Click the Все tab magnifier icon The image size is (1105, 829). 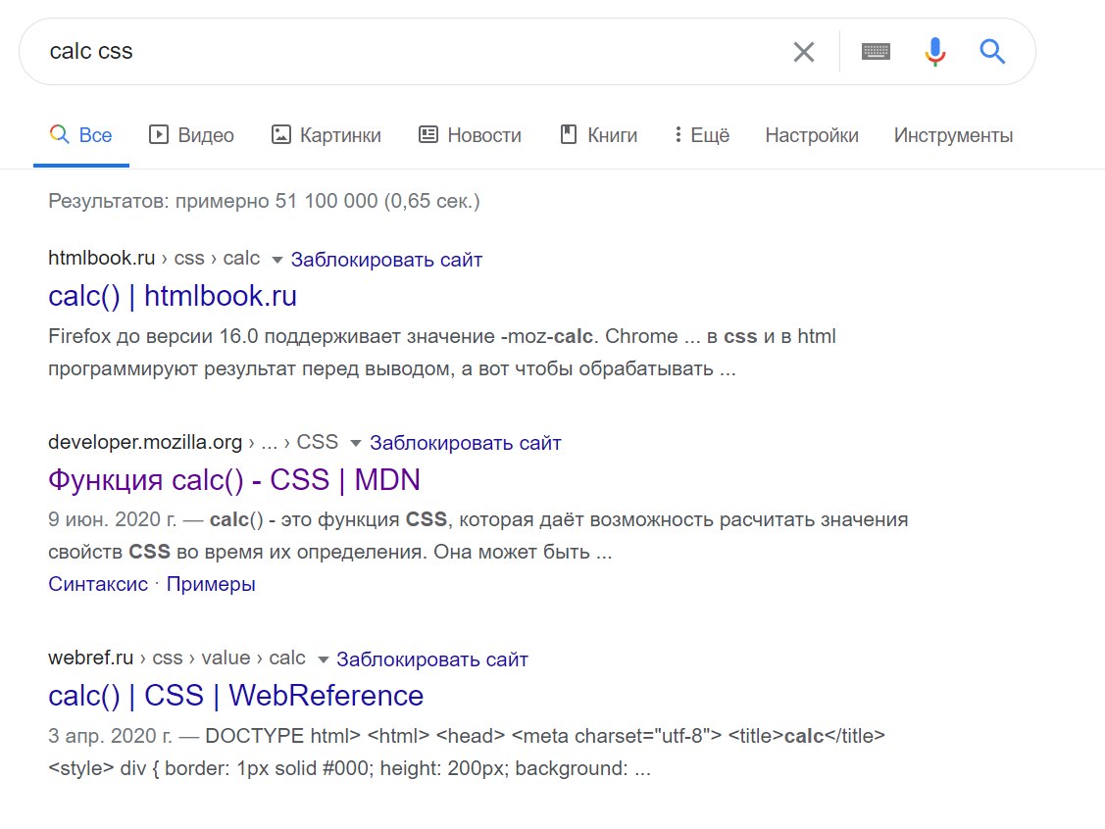[59, 134]
